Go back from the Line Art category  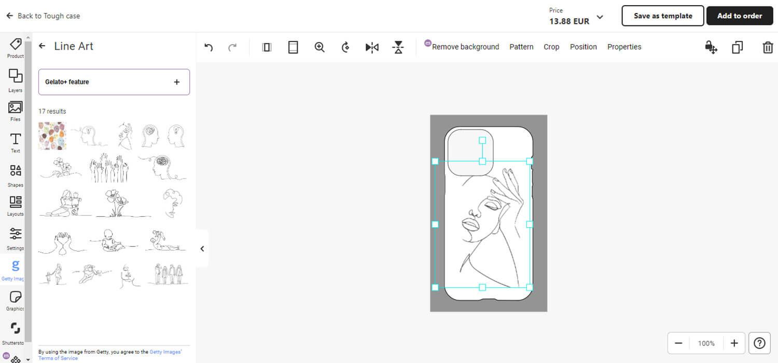43,46
